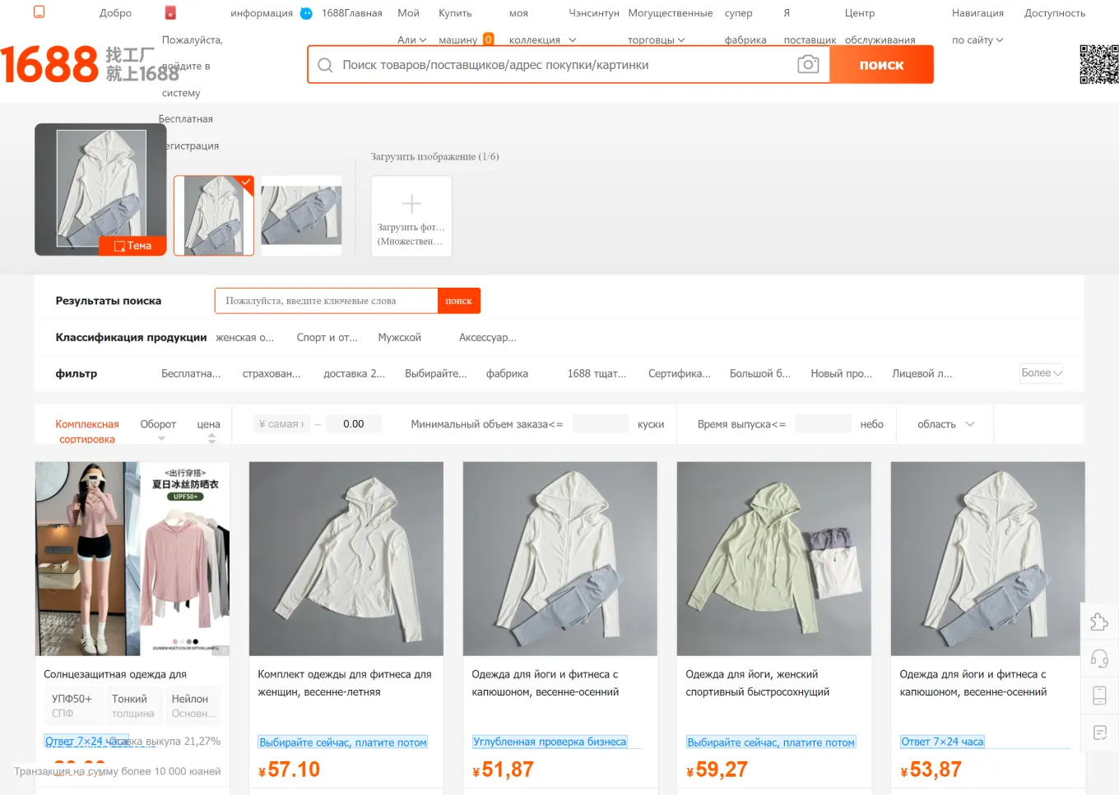Click the QR code icon
1119x795 pixels.
[1099, 64]
